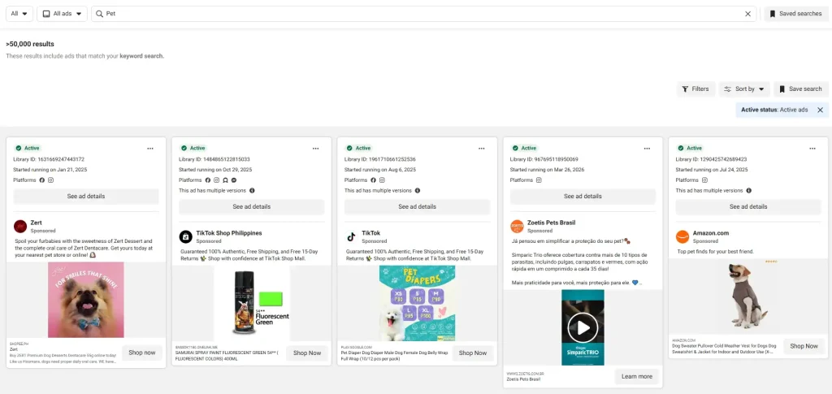
Task: Open the Fluorescent Green spray paint image
Action: 252,303
